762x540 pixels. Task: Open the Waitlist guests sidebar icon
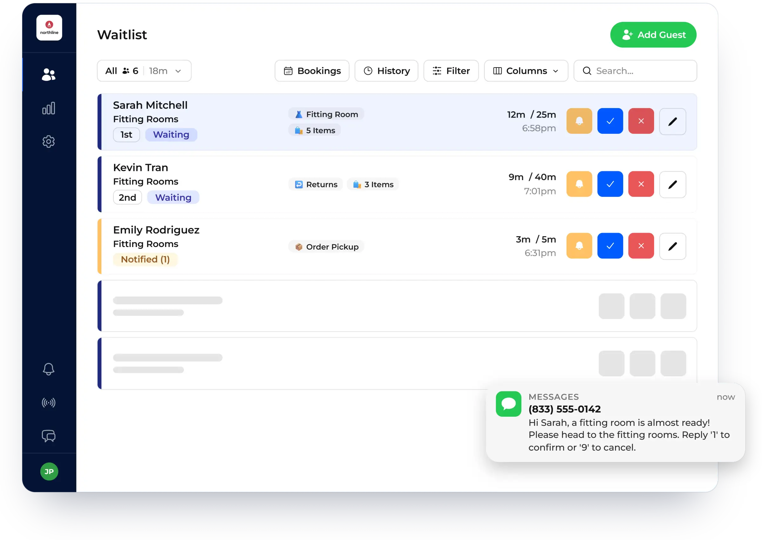pyautogui.click(x=49, y=75)
